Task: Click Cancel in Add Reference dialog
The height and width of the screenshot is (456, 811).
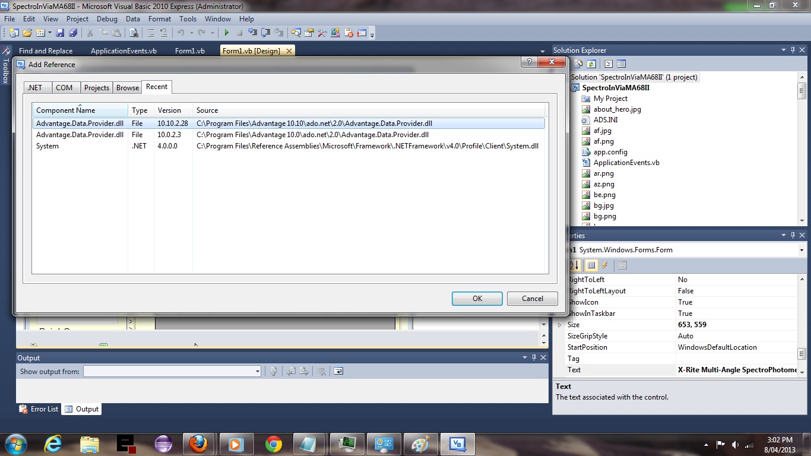Action: pyautogui.click(x=533, y=299)
